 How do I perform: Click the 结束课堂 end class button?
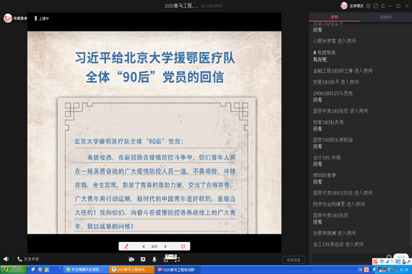(x=293, y=260)
